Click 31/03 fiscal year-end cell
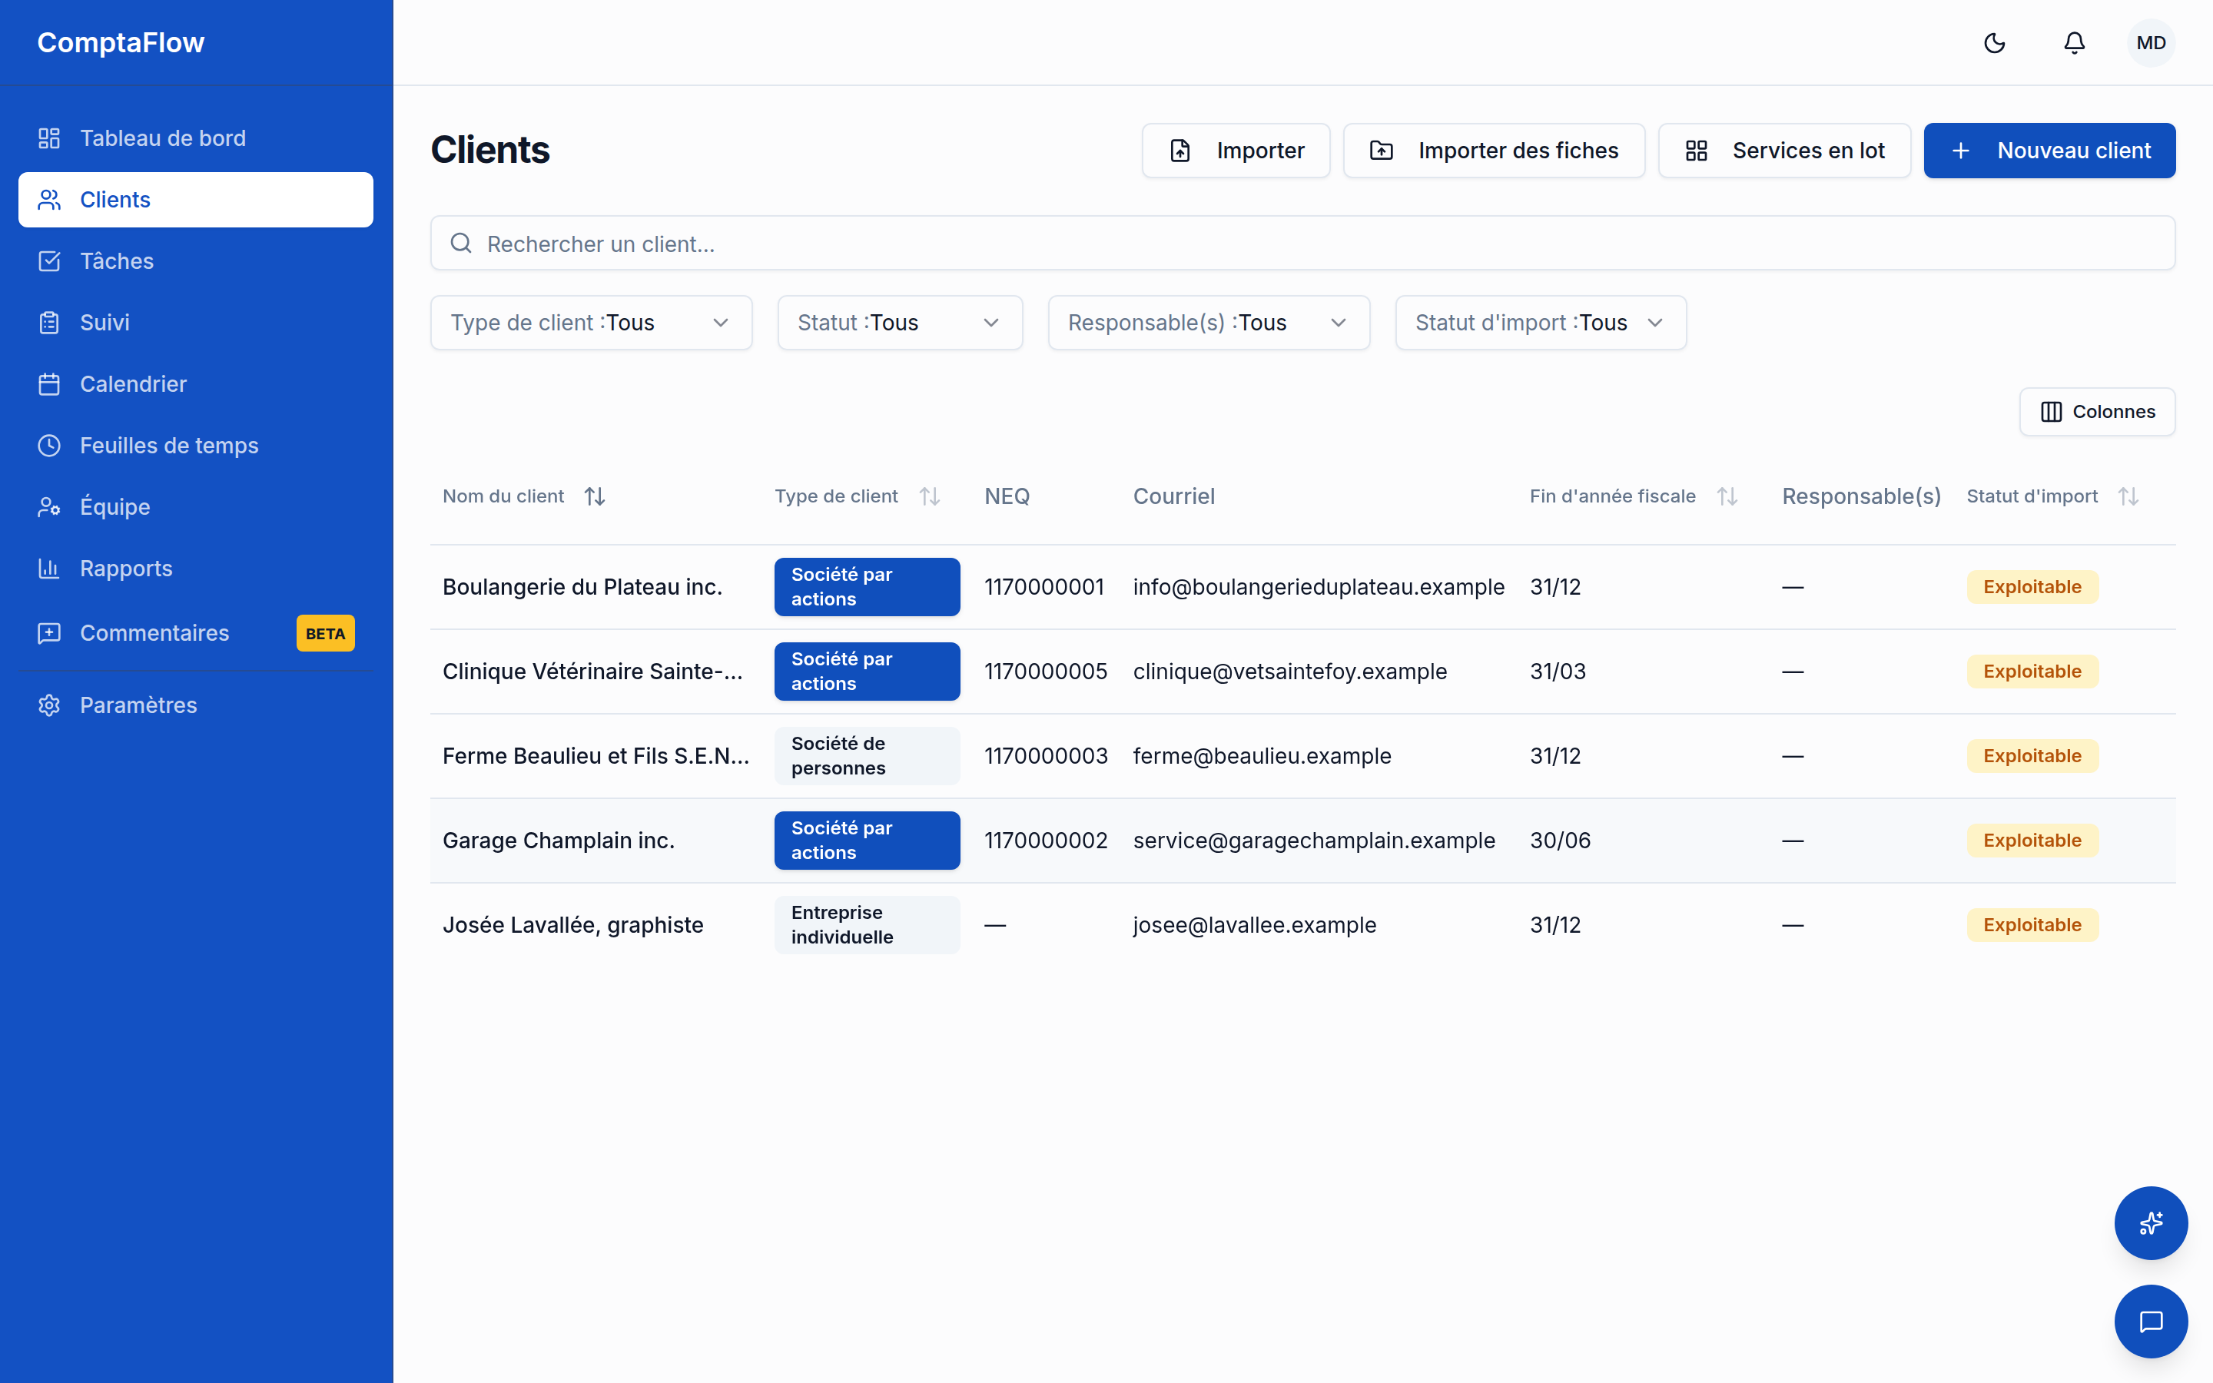2213x1383 pixels. pos(1558,672)
